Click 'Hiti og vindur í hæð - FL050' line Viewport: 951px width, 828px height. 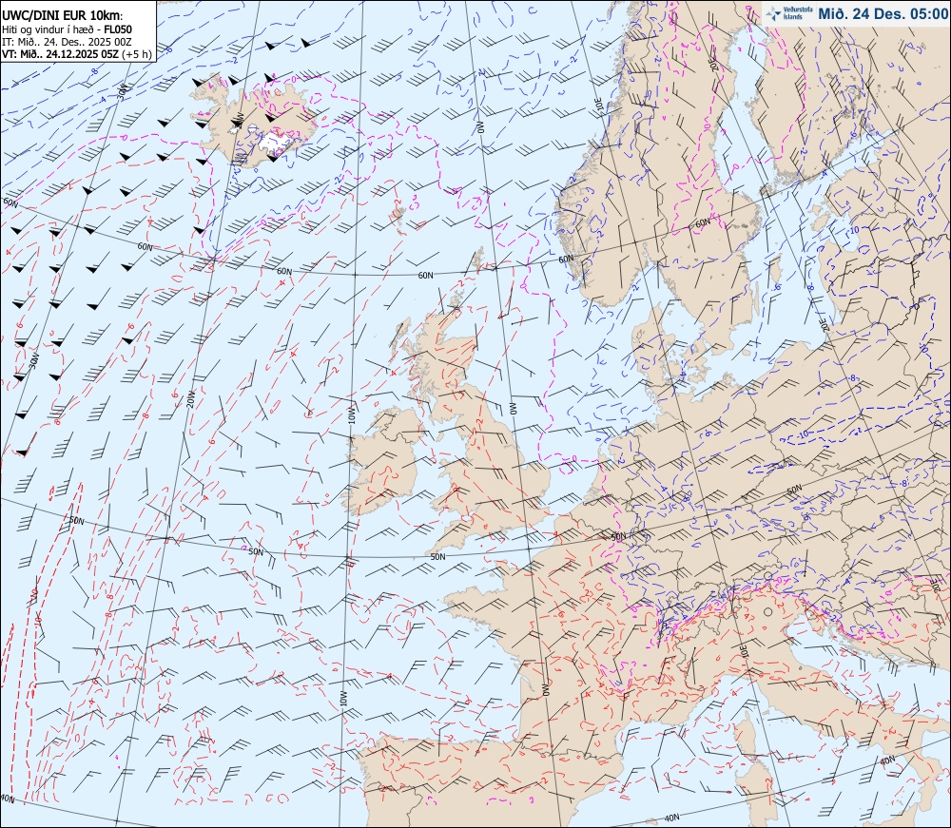pos(67,29)
